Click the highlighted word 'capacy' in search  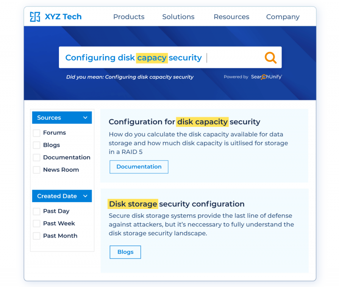pyautogui.click(x=152, y=58)
